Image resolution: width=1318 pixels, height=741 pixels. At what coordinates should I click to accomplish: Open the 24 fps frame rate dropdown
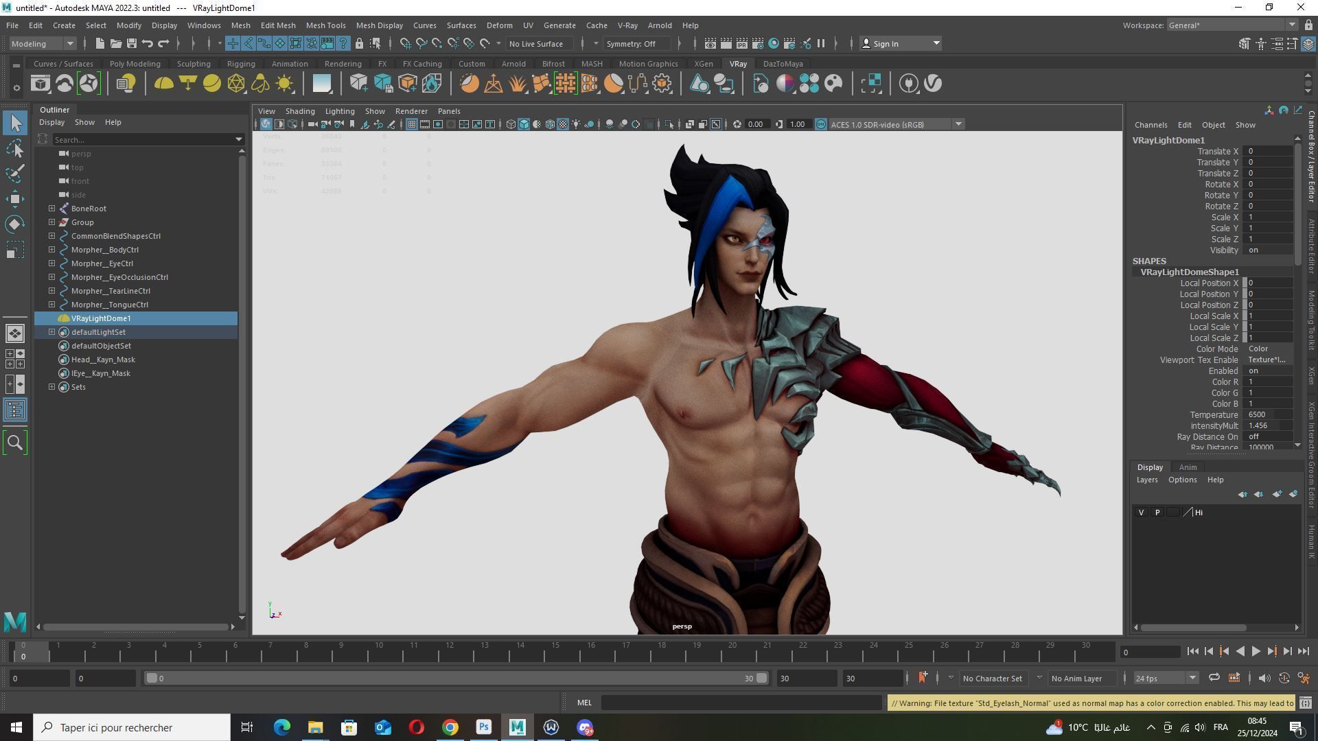point(1165,678)
